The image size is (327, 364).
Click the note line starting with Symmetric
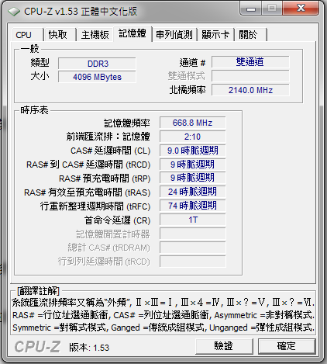point(163,328)
